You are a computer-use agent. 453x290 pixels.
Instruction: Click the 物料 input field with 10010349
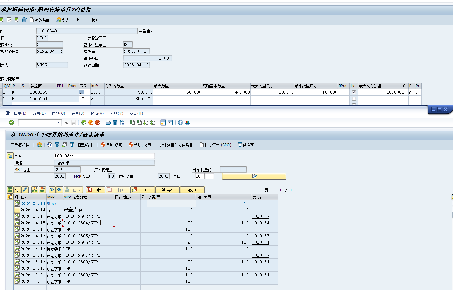pos(104,156)
